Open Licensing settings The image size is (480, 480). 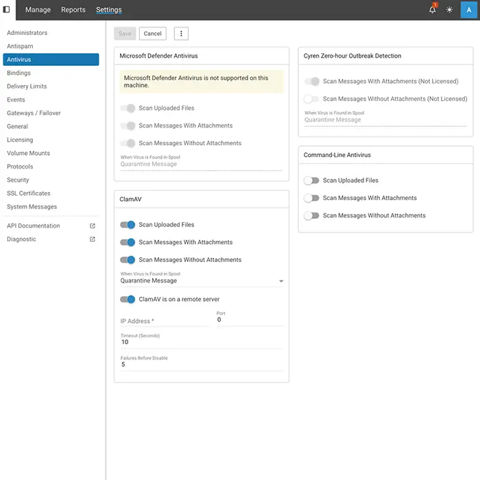click(x=51, y=140)
